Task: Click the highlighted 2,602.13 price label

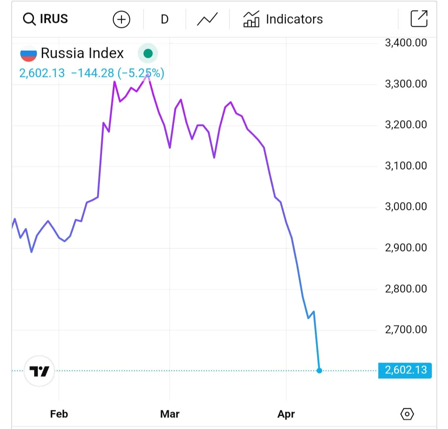Action: click(x=405, y=370)
